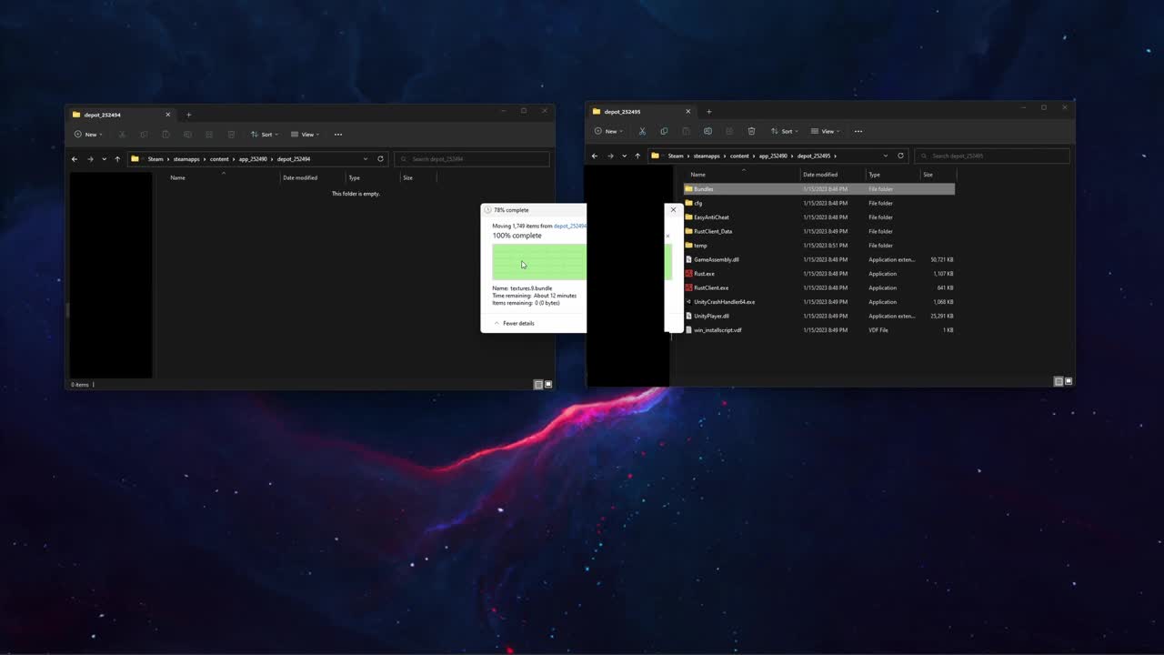Click the Delete trash icon in the depot_252495 toolbar
The image size is (1164, 655).
click(751, 131)
